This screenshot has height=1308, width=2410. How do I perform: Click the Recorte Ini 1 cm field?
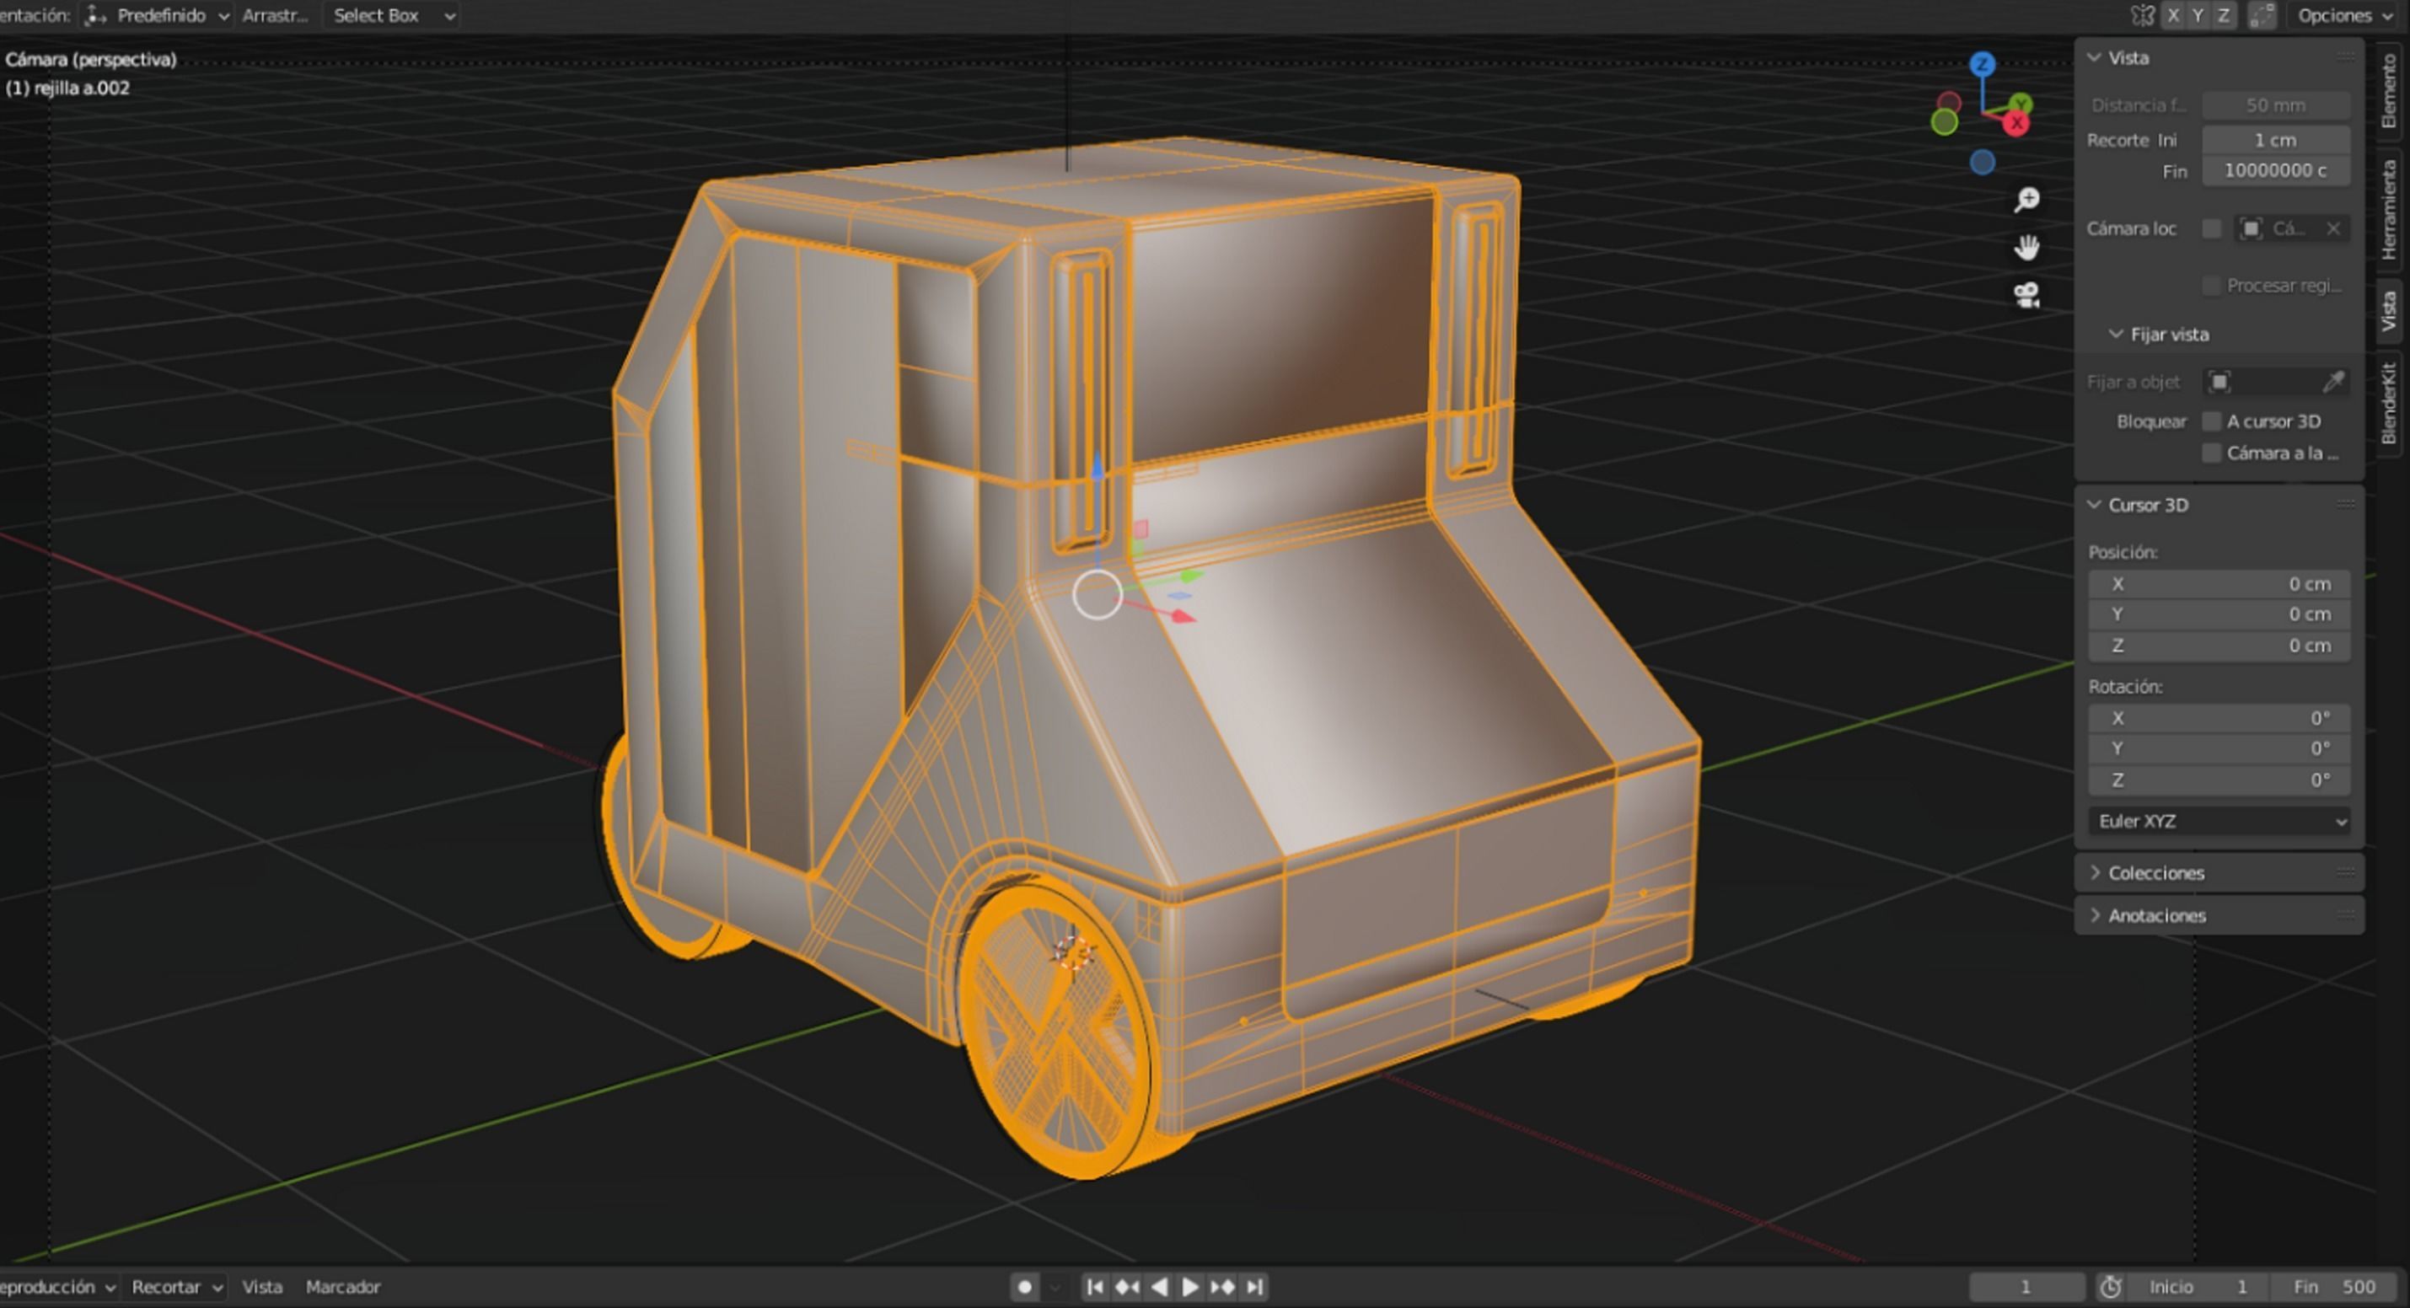click(x=2274, y=141)
